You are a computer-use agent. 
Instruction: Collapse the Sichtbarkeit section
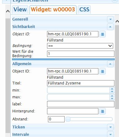click(x=110, y=27)
